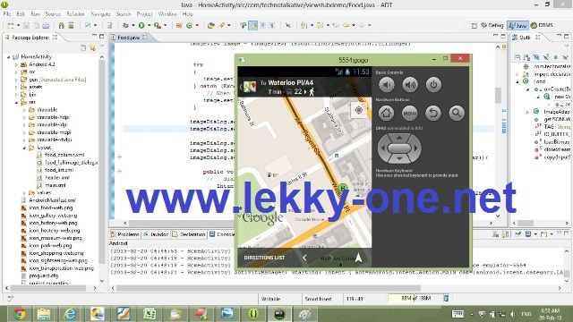Collapse the layout folder in the tree
The width and height of the screenshot is (573, 322).
[x=24, y=148]
